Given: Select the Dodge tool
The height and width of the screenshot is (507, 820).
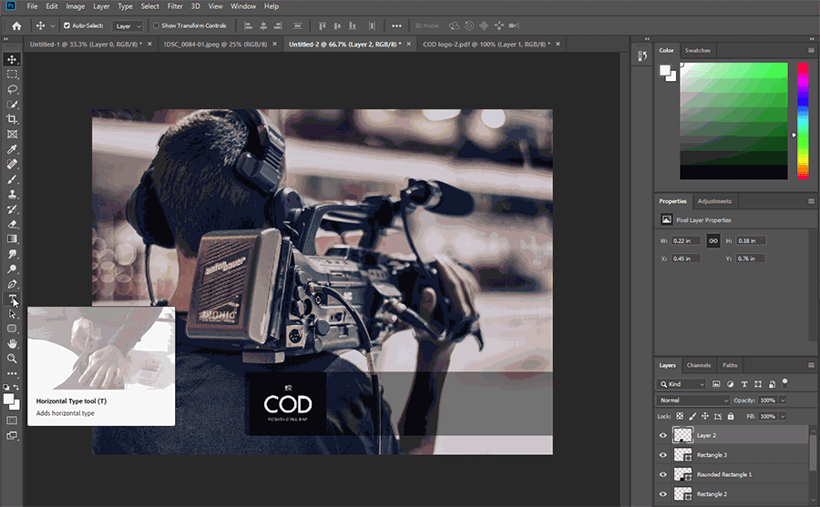Looking at the screenshot, I should (x=12, y=269).
